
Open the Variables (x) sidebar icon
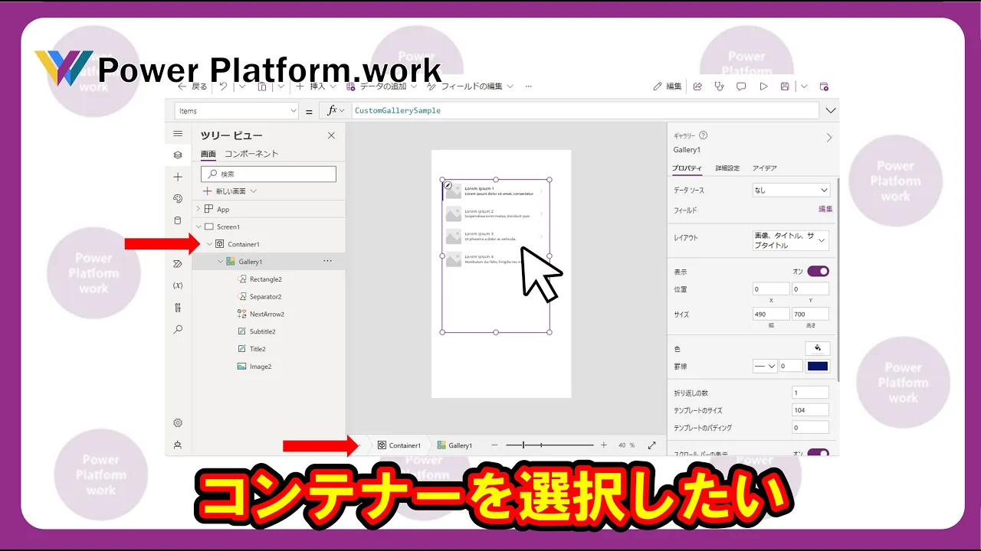tap(178, 285)
